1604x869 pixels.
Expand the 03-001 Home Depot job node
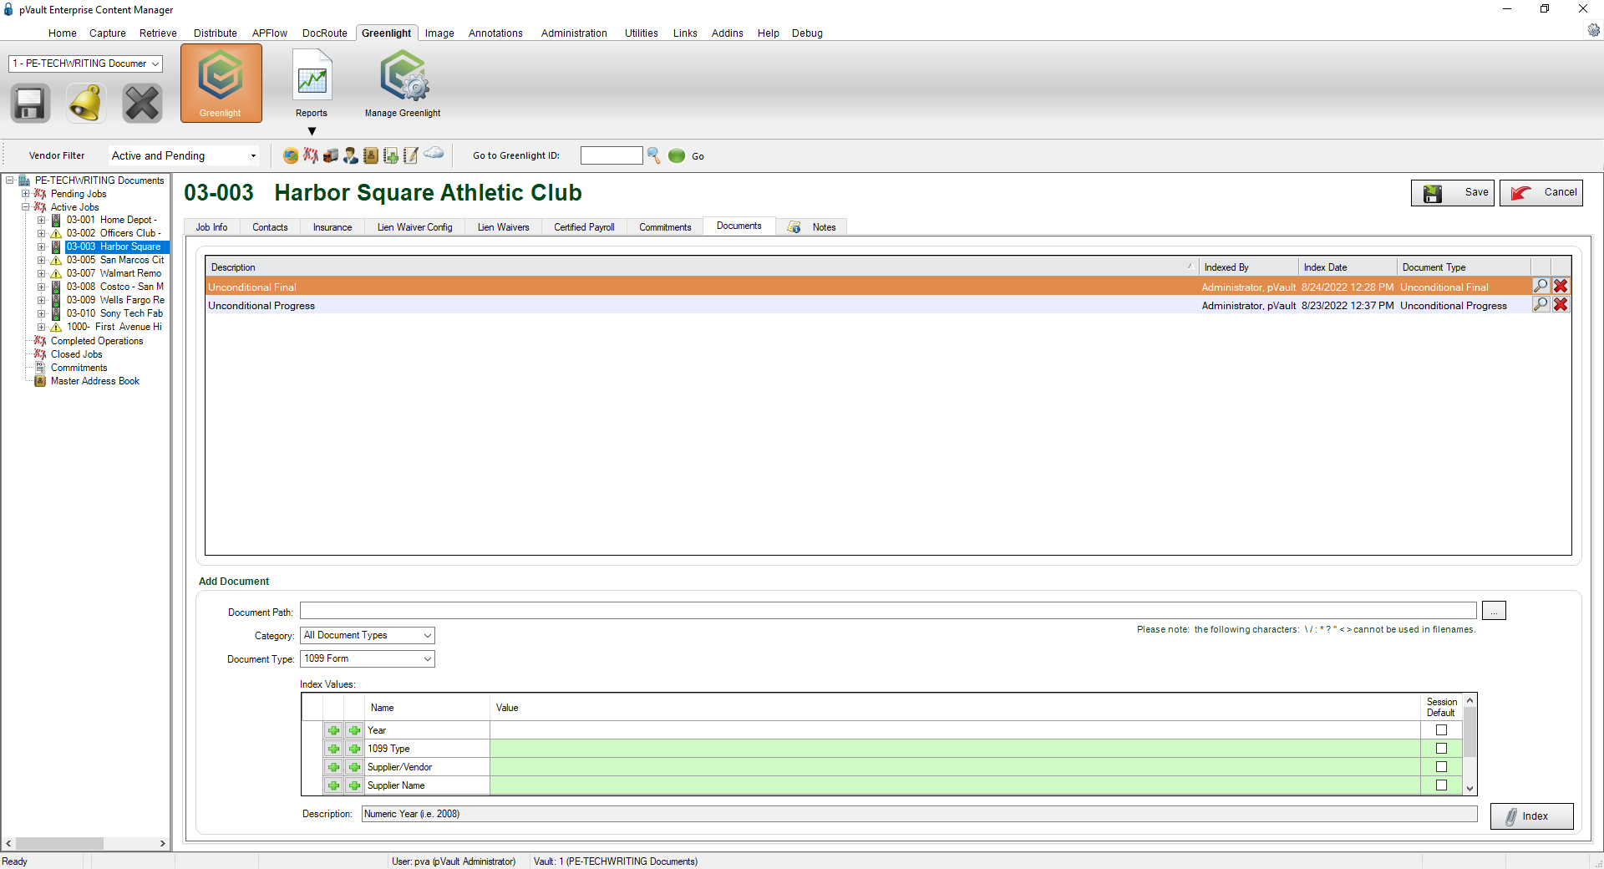(x=41, y=221)
